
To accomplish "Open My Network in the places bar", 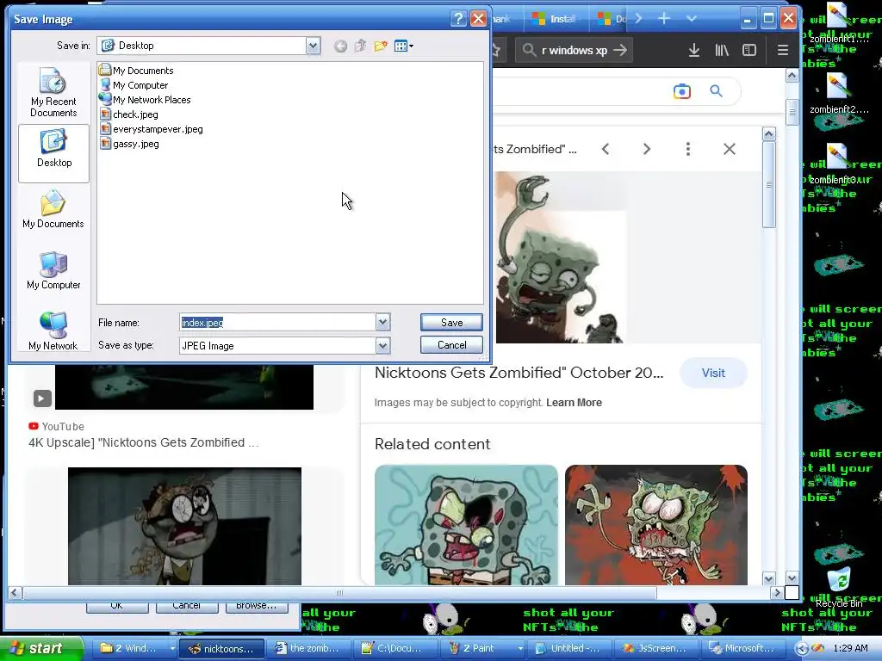I will [53, 330].
